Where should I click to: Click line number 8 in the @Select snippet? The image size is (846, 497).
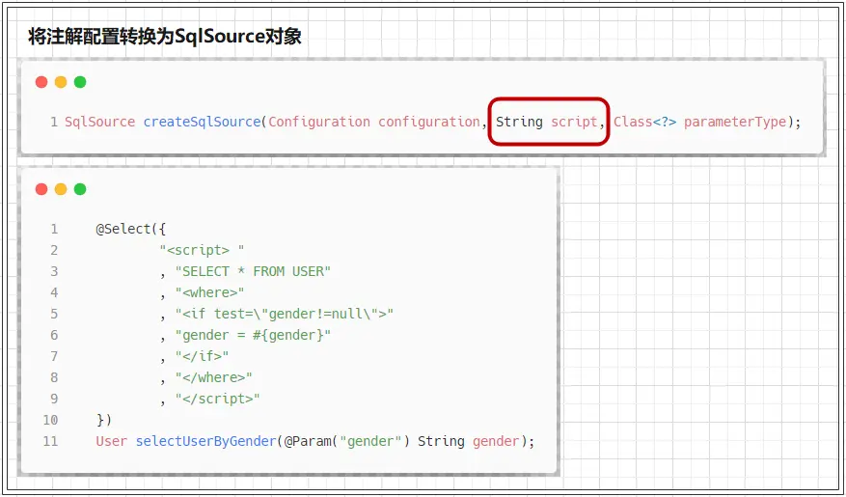[x=54, y=377]
